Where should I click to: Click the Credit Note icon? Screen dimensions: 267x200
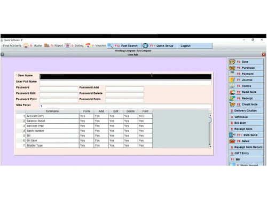232,105
